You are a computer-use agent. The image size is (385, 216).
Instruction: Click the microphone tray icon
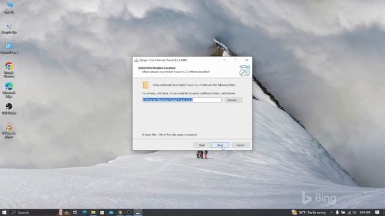click(x=337, y=212)
